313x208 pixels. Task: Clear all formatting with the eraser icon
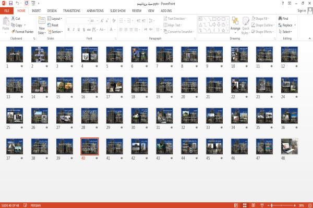click(x=114, y=21)
